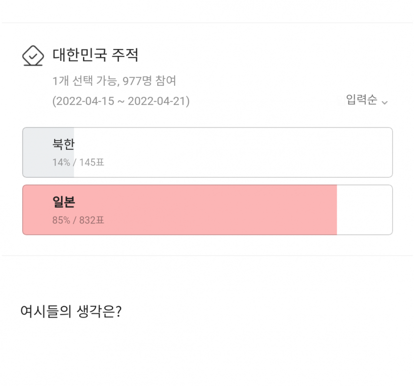Click the "14% / 145표" vote count
Viewport: 414px width, 386px height.
tap(78, 163)
